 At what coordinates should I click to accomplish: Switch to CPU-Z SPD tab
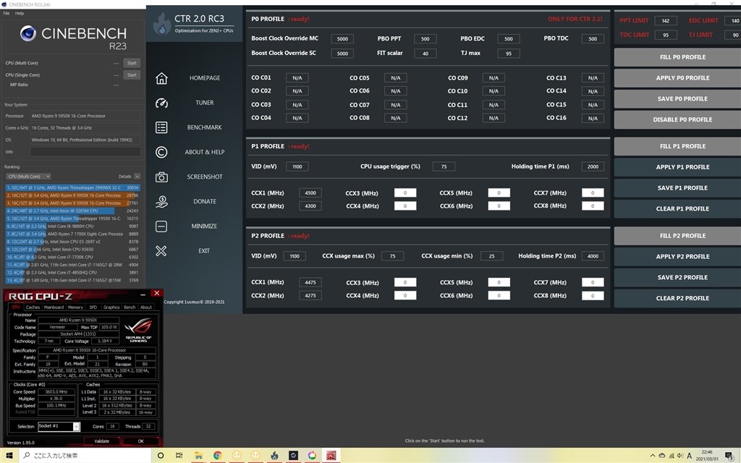[x=93, y=307]
